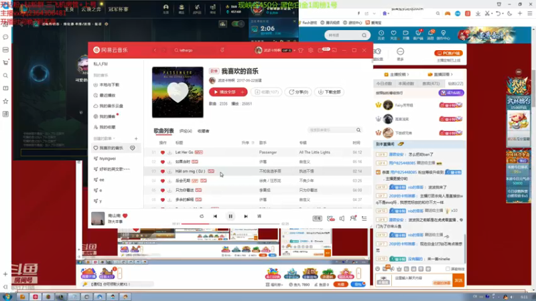
Task: Select the 贵宾(471) tab in Douyu ranking
Action: point(431,84)
